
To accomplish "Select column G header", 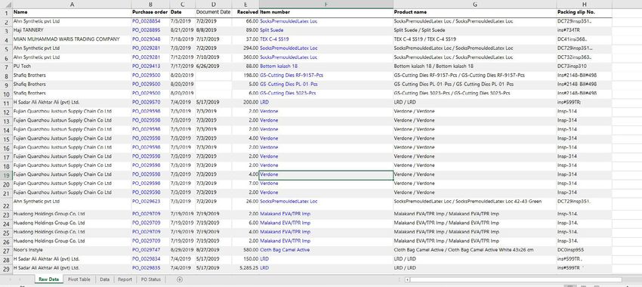I will pos(475,4).
